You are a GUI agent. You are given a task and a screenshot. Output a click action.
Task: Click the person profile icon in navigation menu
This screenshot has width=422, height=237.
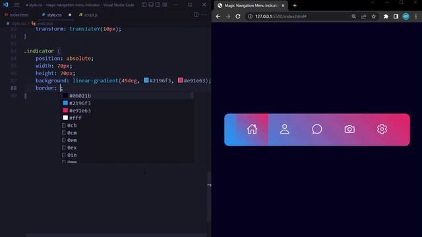pos(284,129)
